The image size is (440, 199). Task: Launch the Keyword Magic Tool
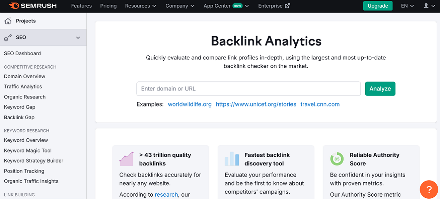28,151
